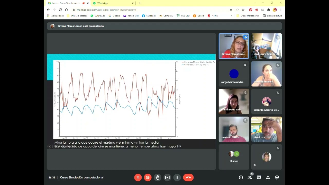Open FAU UNT bookmark
This screenshot has height=185, width=329.
pos(183,16)
